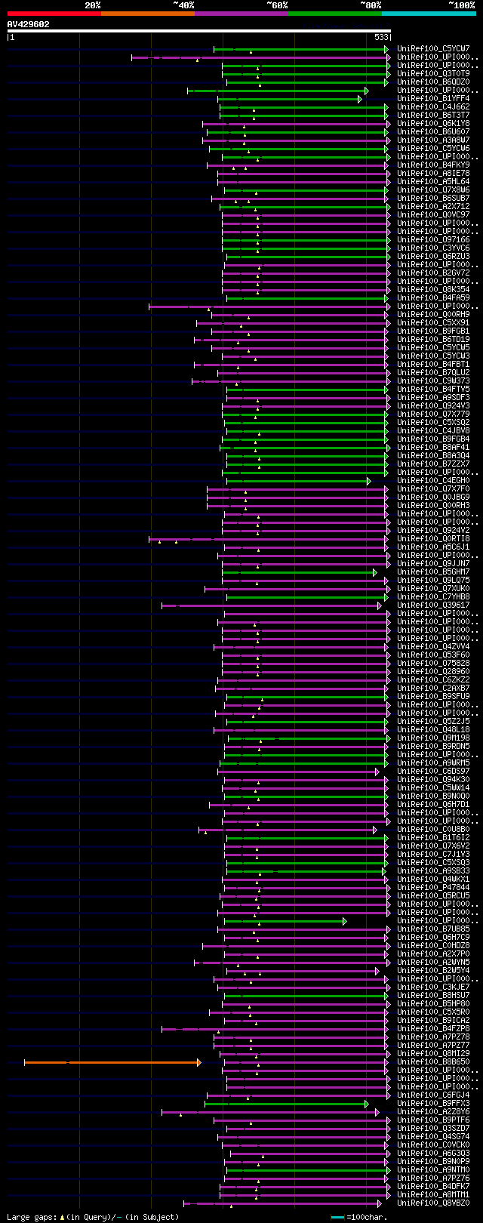Select the UniRef100_Q9M198 label

coord(433,738)
